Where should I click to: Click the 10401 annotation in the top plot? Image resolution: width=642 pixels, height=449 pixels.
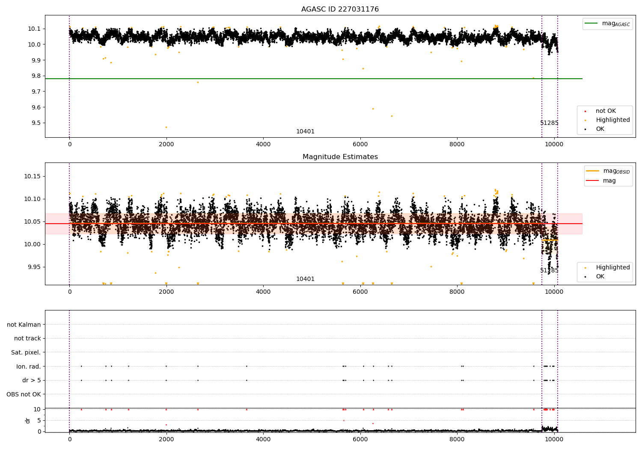(x=305, y=132)
